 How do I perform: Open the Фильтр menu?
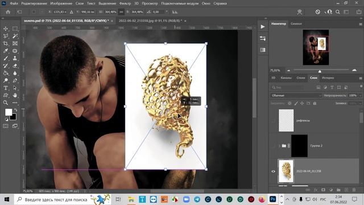(125, 3)
